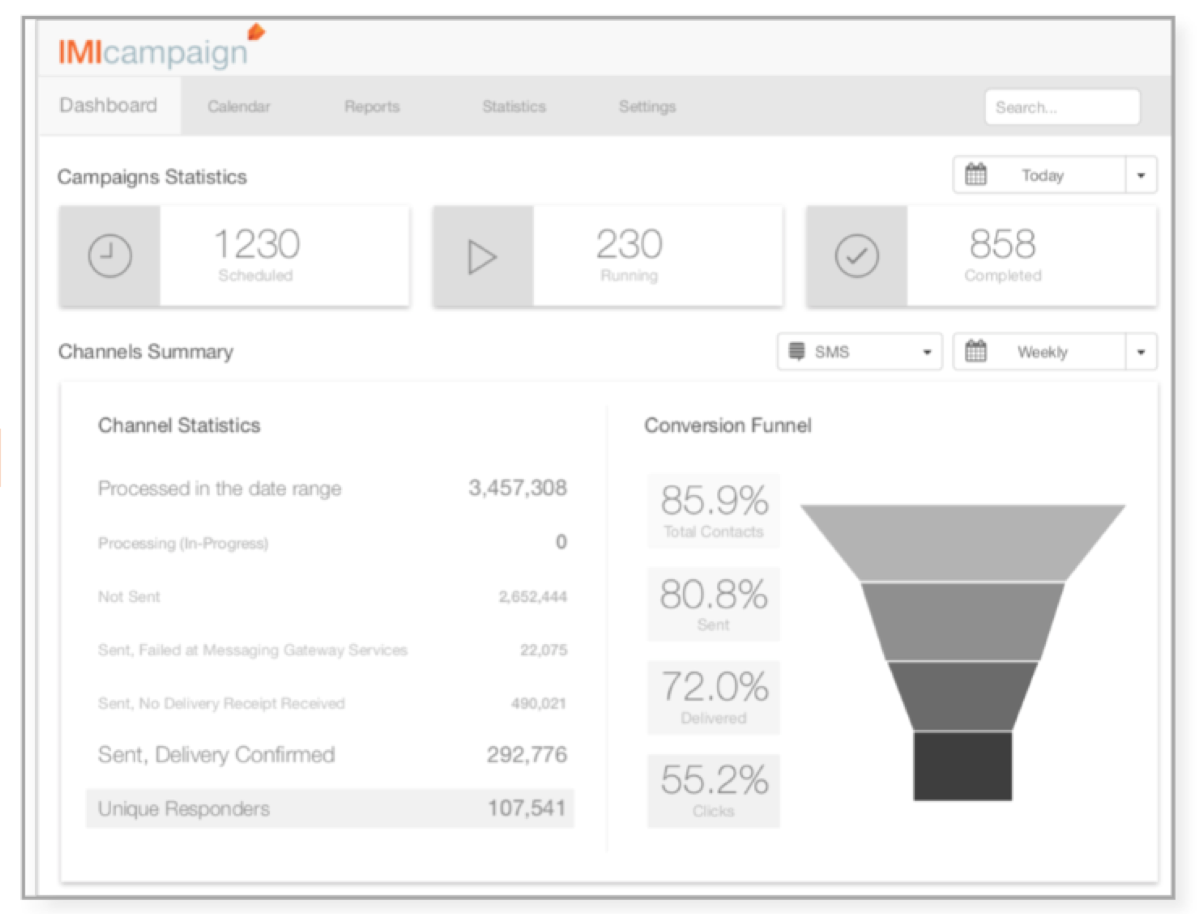Open the Statistics tab
Image resolution: width=1197 pixels, height=914 pixels.
514,106
